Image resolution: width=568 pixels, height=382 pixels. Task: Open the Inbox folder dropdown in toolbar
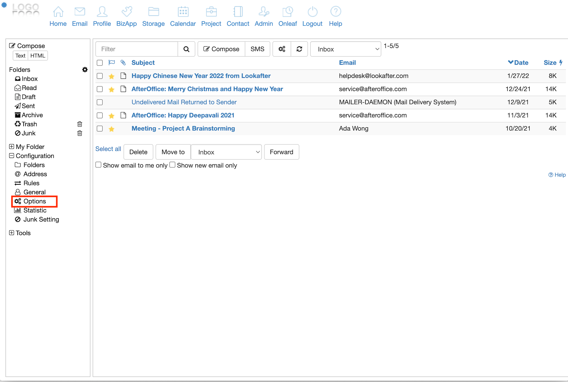click(346, 49)
